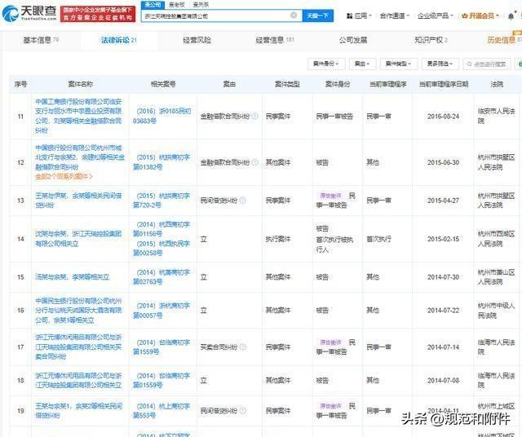This screenshot has width=522, height=437.
Task: Open the 案件类型 filter dropdown
Action: coord(399,64)
